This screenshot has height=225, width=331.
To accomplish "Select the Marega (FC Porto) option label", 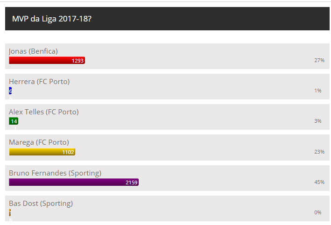I will (39, 142).
